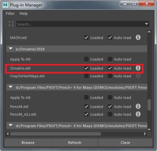Collapse the e:/Ornatrix/2018 section
157x151 pixels.
pyautogui.click(x=11, y=48)
